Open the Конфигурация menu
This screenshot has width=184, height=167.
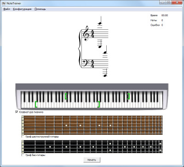tap(22, 9)
